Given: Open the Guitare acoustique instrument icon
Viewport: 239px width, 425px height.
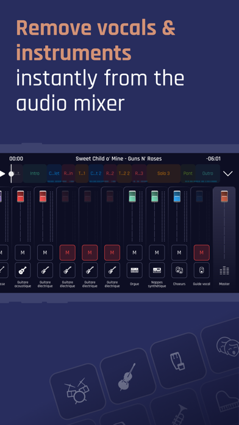Looking at the screenshot, I should tap(23, 270).
